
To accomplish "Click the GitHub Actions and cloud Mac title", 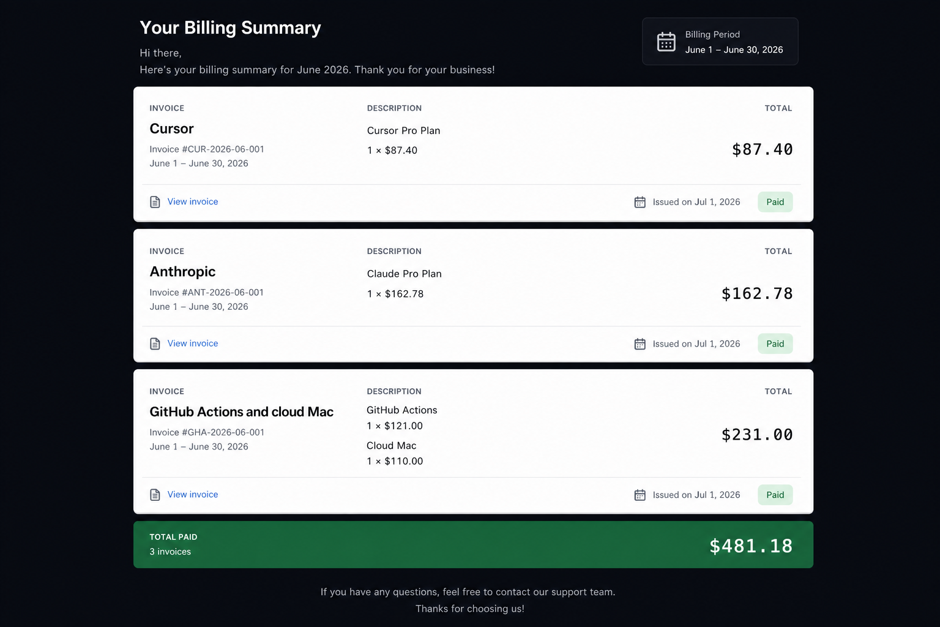I will click(241, 411).
